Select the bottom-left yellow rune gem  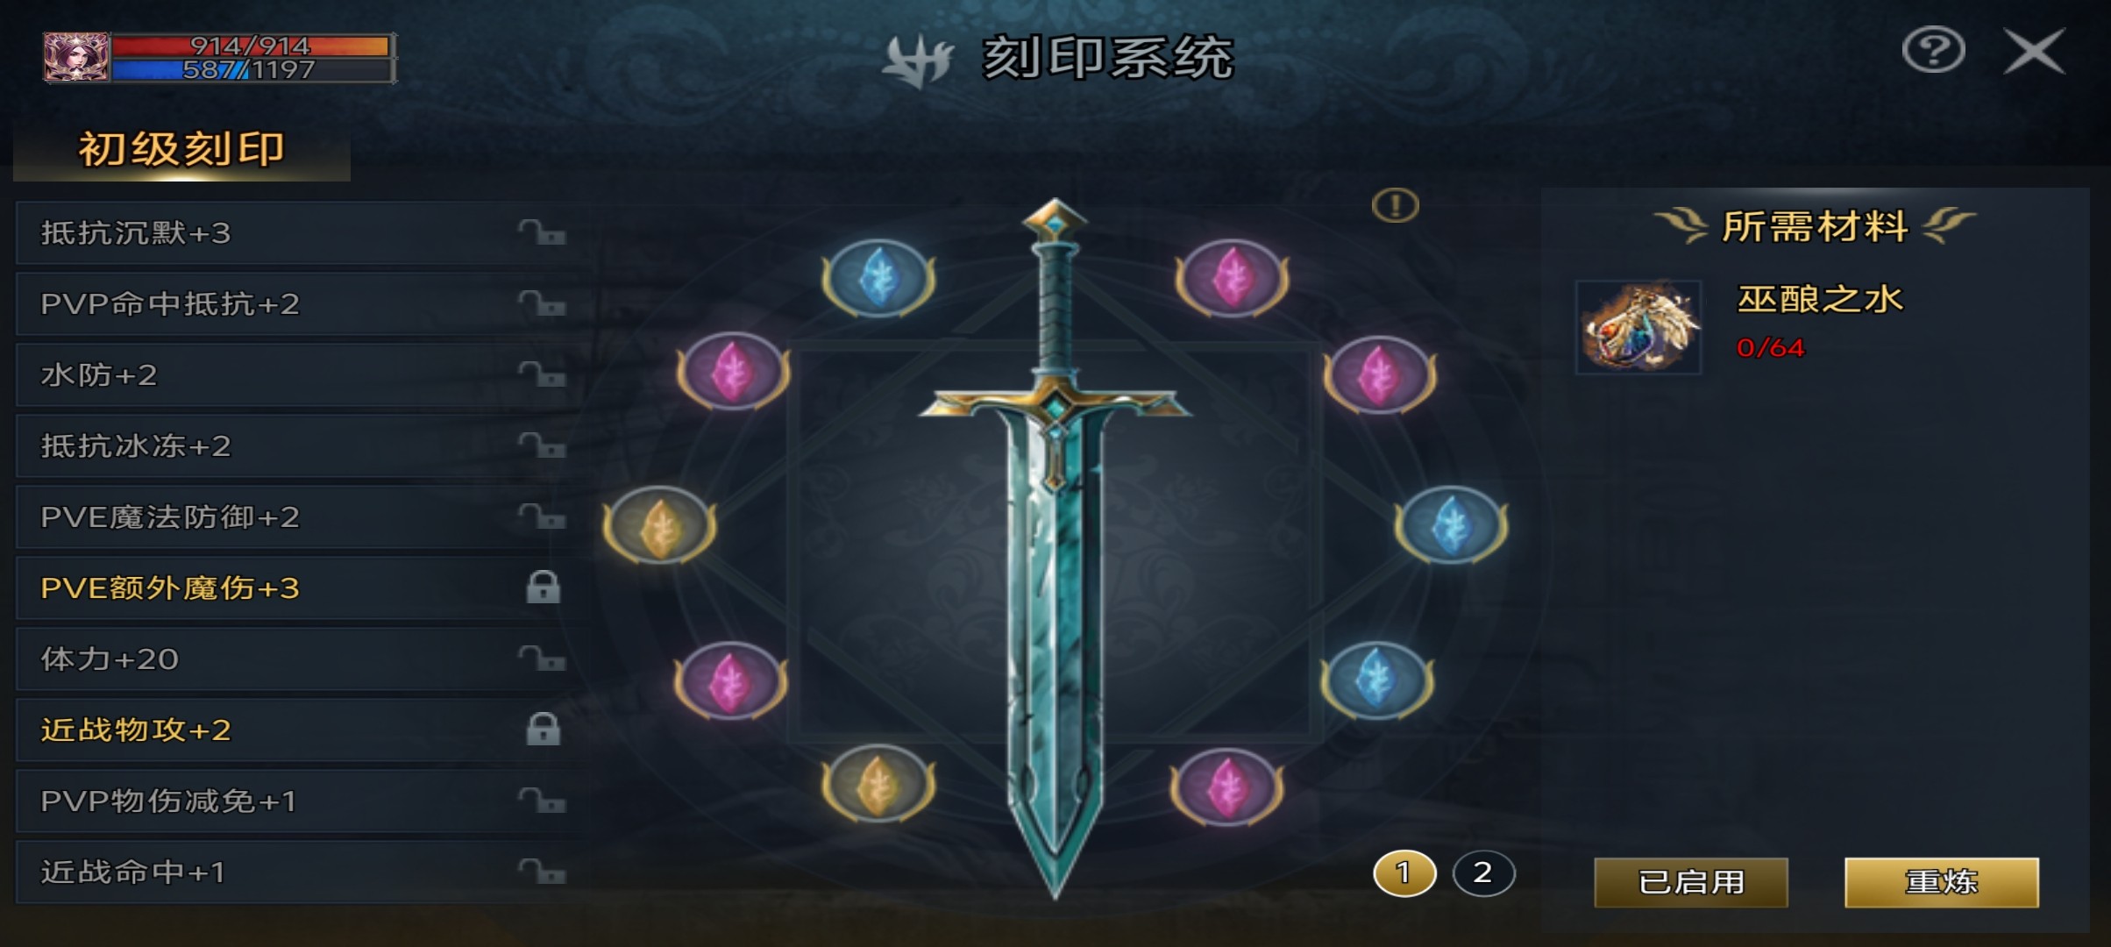click(878, 783)
